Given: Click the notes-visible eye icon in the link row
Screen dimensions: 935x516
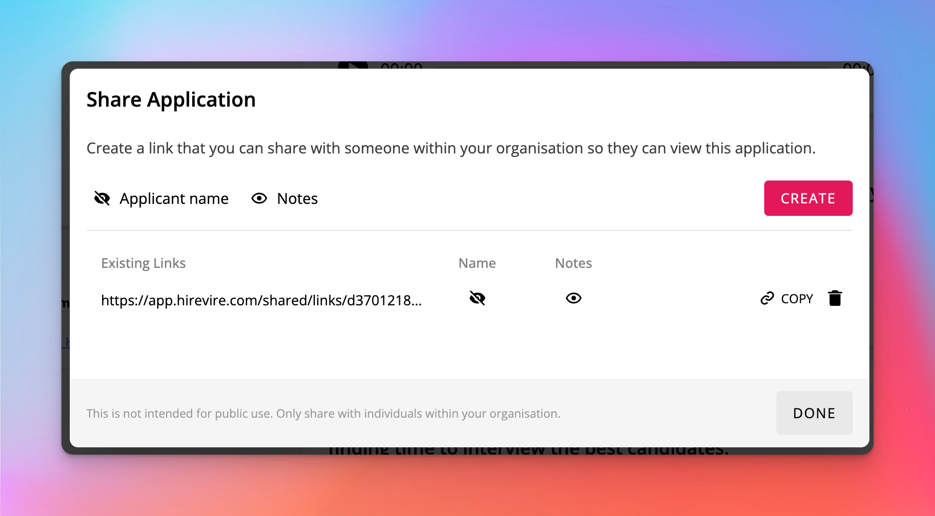Looking at the screenshot, I should 573,299.
